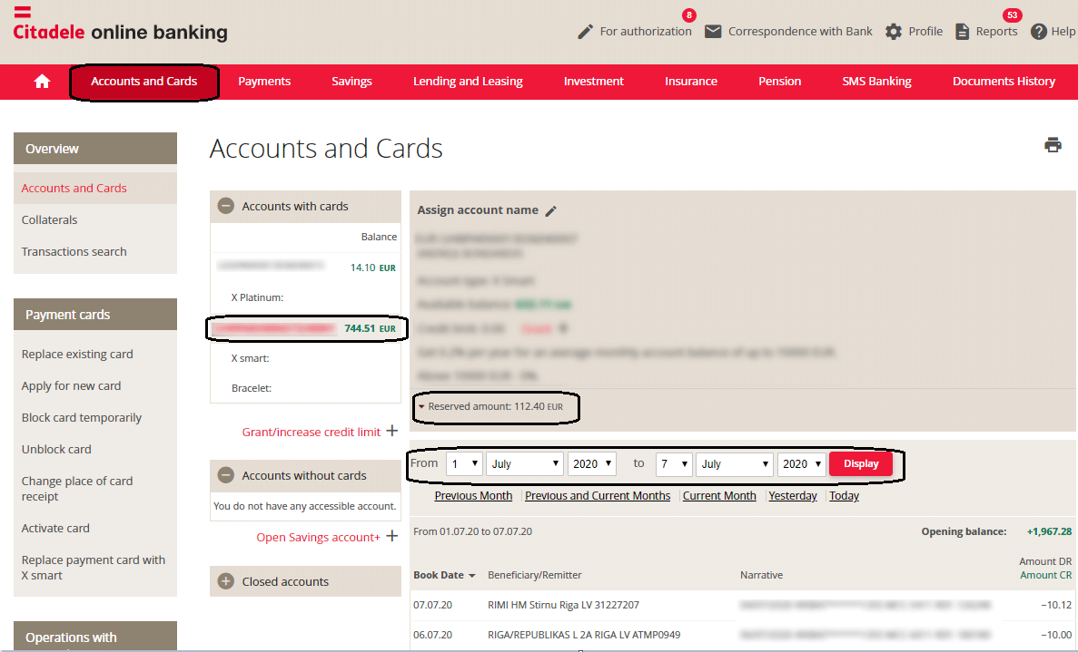Screen dimensions: 1078x652
Task: Open the To year dropdown
Action: [801, 464]
